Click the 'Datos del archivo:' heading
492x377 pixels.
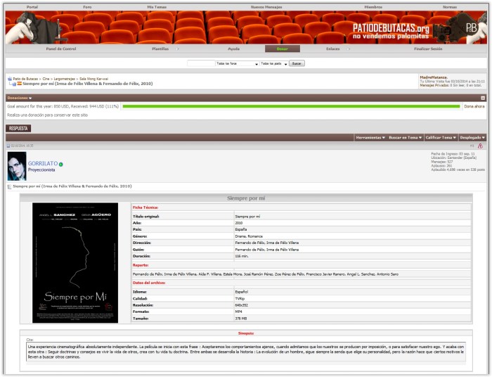tap(149, 283)
